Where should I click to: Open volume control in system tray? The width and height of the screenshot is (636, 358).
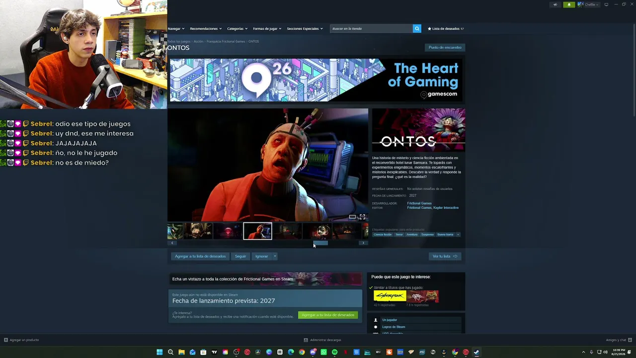pyautogui.click(x=605, y=352)
